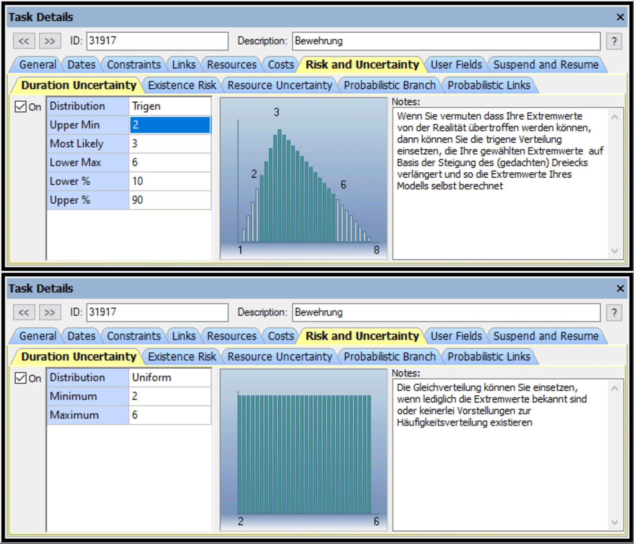Open Distribution selector showing Uniform

[x=169, y=378]
